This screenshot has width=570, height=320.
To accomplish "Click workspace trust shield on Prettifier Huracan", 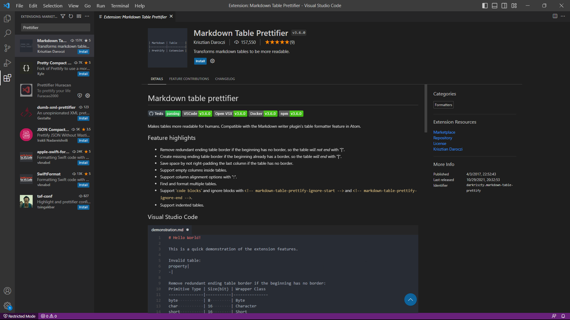I will [x=80, y=96].
